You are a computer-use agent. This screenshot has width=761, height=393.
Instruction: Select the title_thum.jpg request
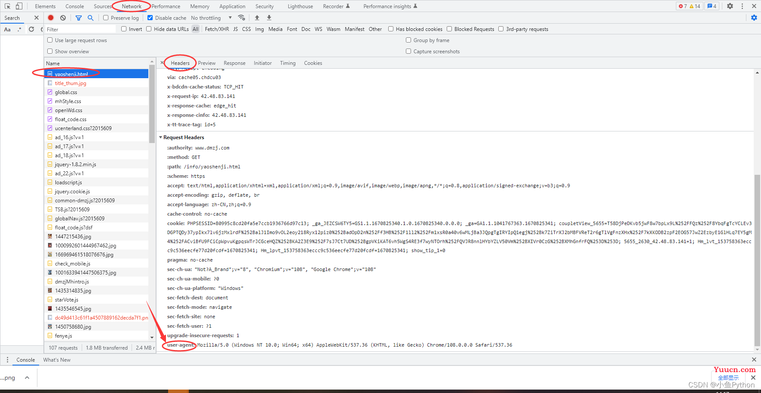point(96,83)
